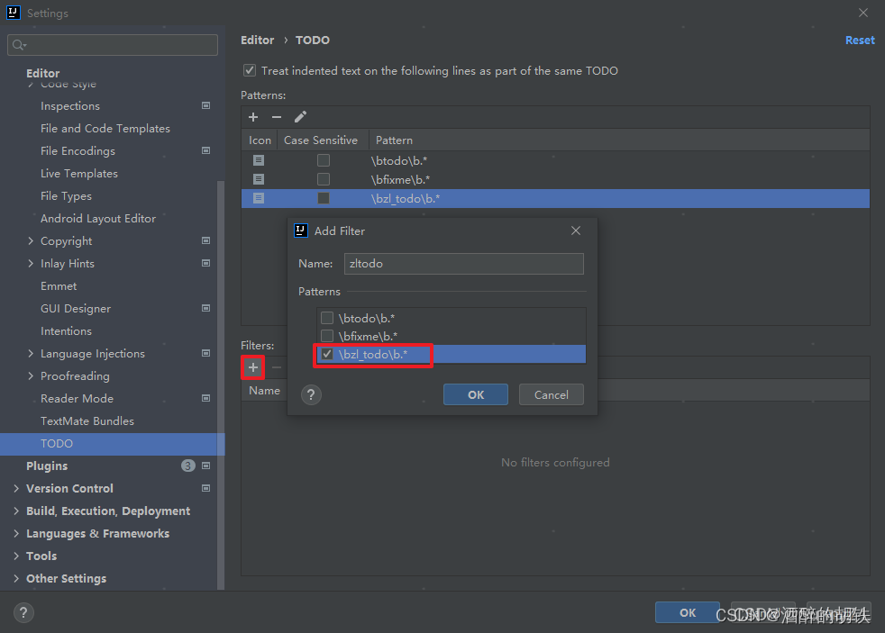Image resolution: width=885 pixels, height=633 pixels.
Task: Select Intentions in the settings tree
Action: click(66, 330)
